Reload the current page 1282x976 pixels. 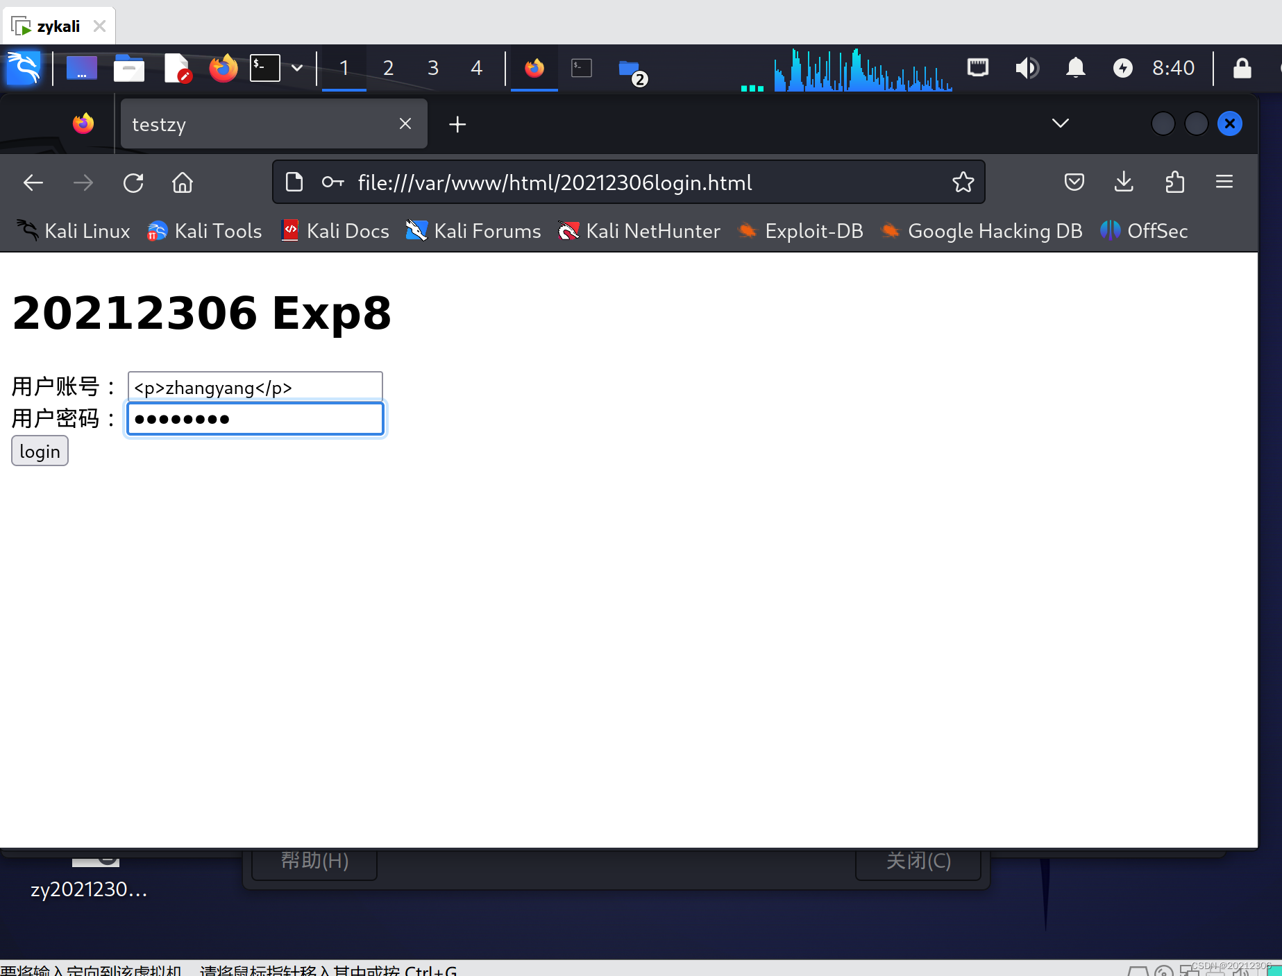tap(133, 182)
